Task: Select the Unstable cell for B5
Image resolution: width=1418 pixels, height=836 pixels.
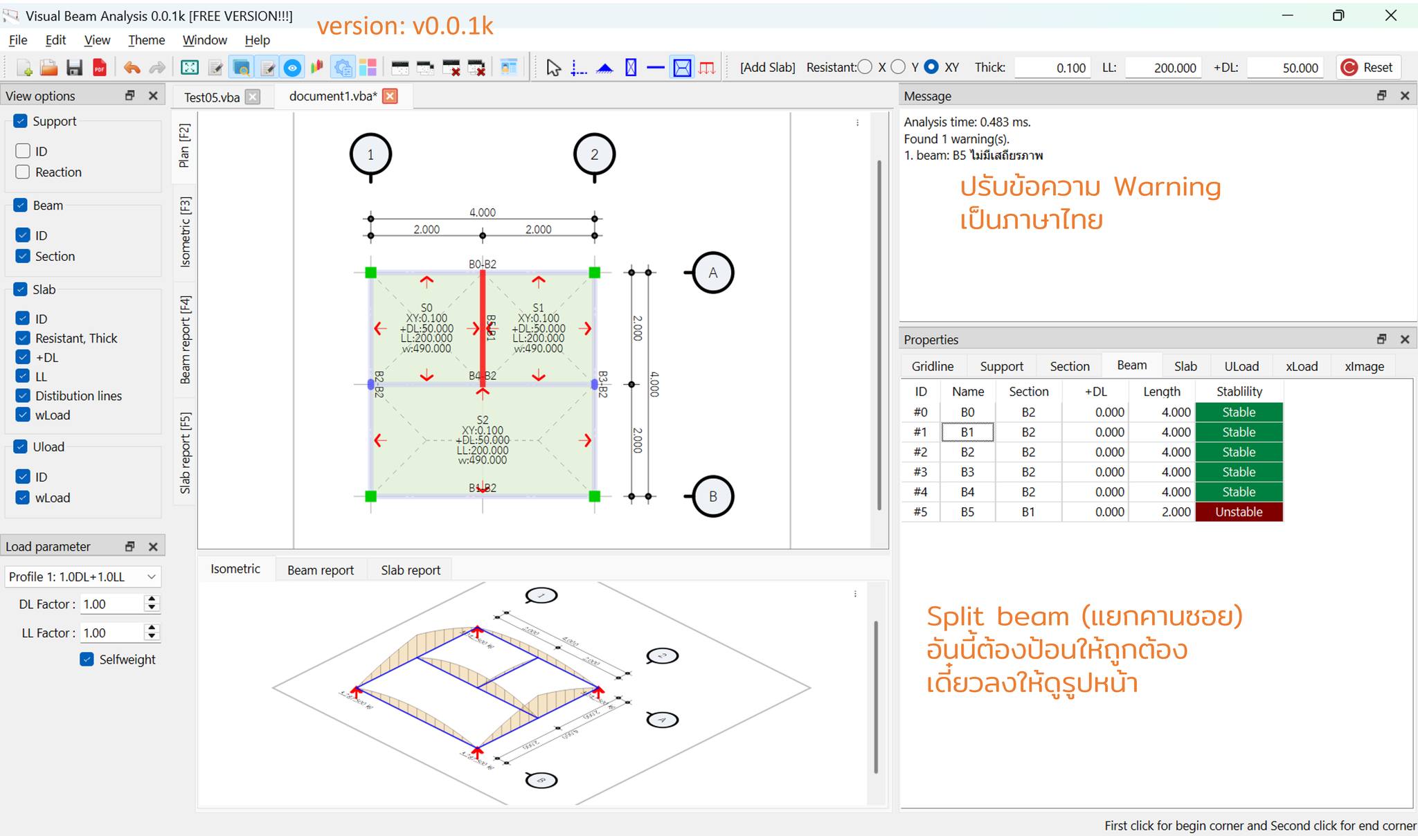Action: pyautogui.click(x=1239, y=512)
